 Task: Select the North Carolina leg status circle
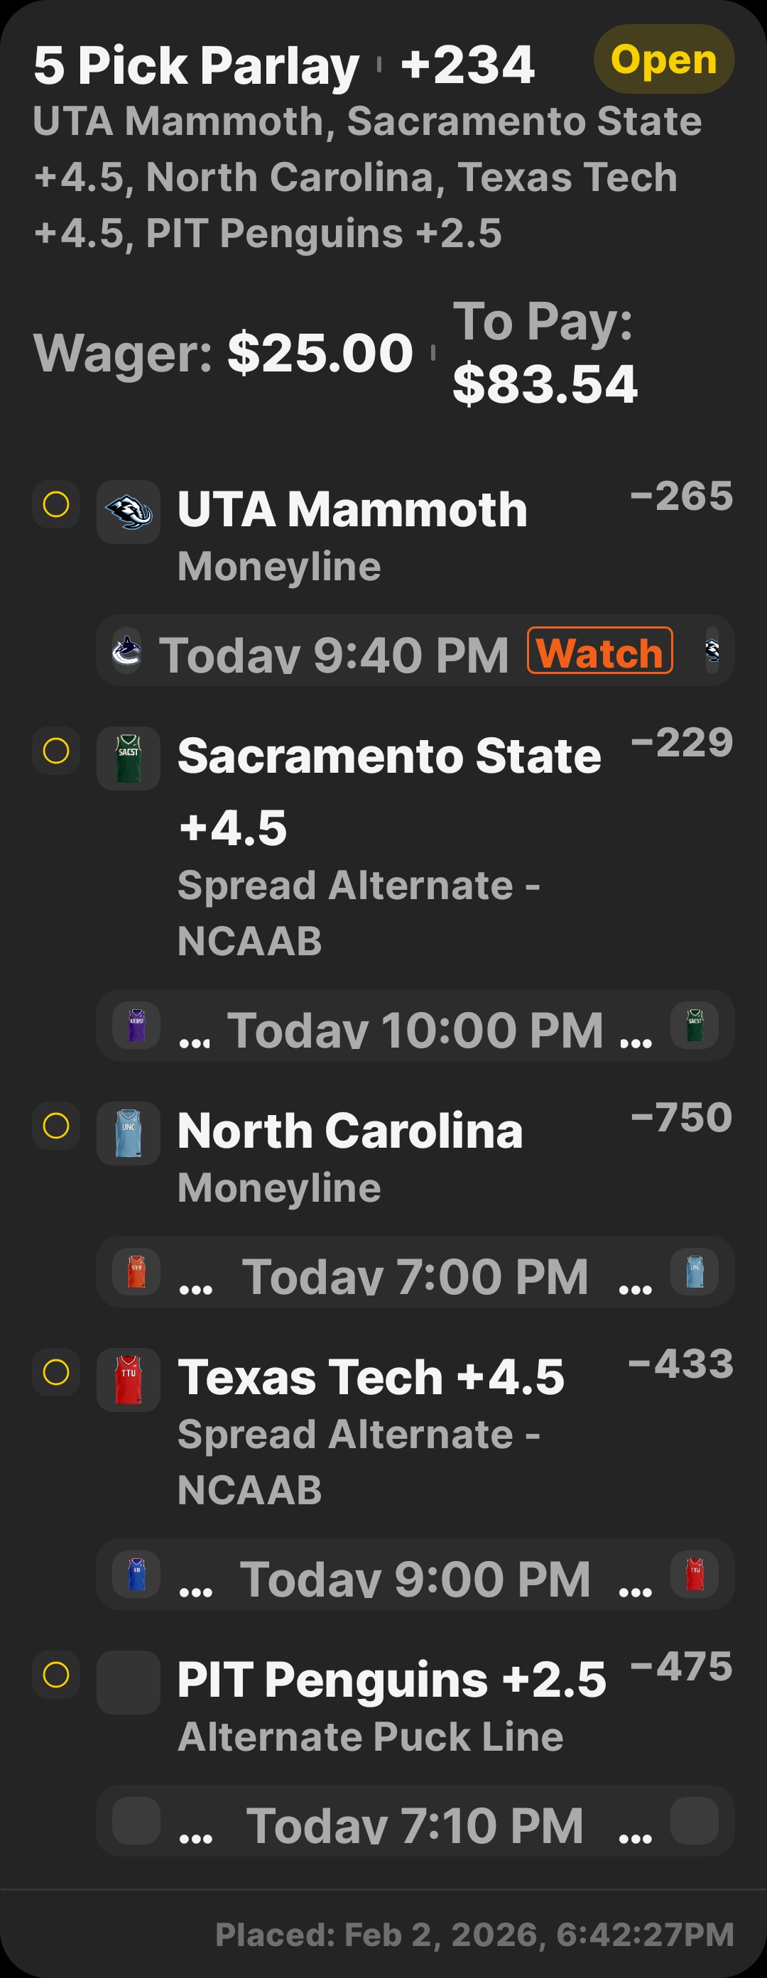[56, 1126]
